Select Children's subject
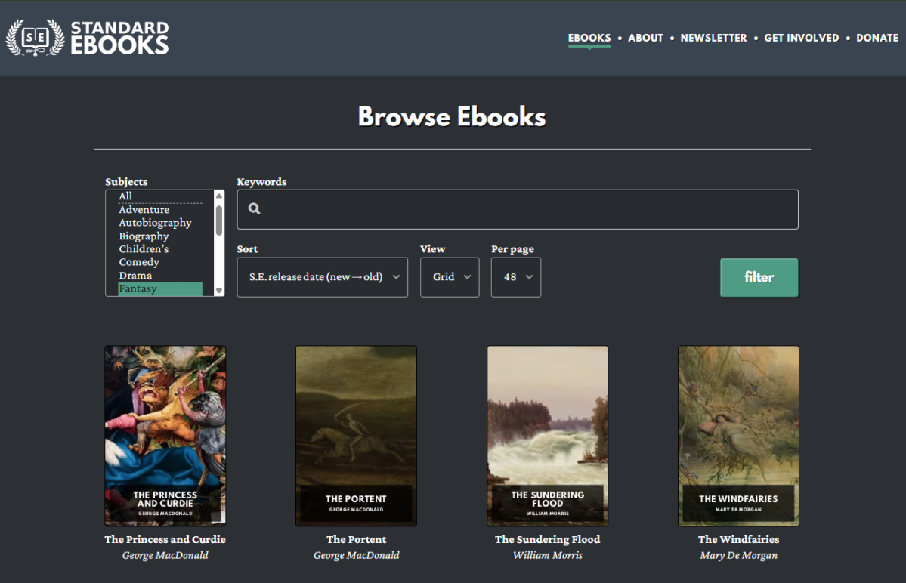The image size is (906, 583). tap(160, 248)
